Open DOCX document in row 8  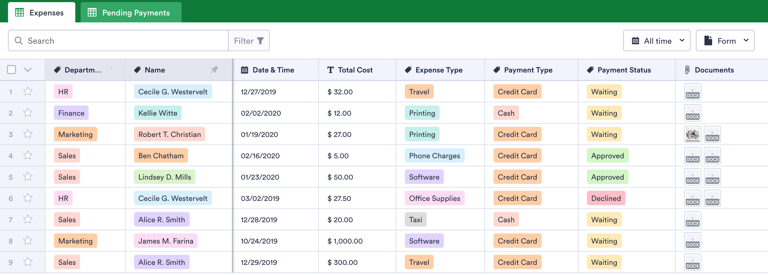(x=692, y=241)
